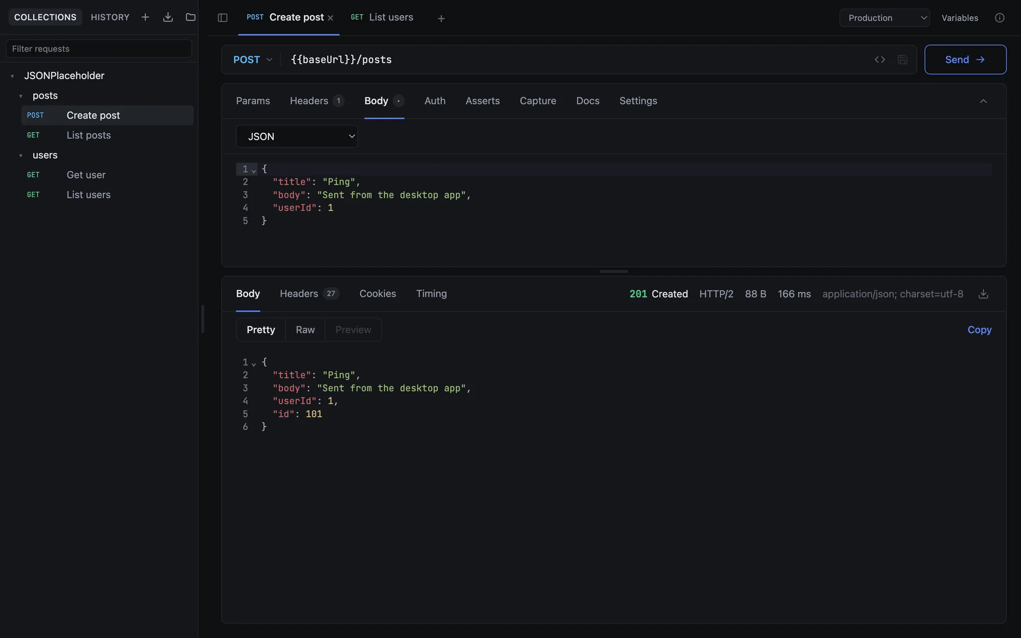Select the COLLECTIONS tab

(45, 17)
